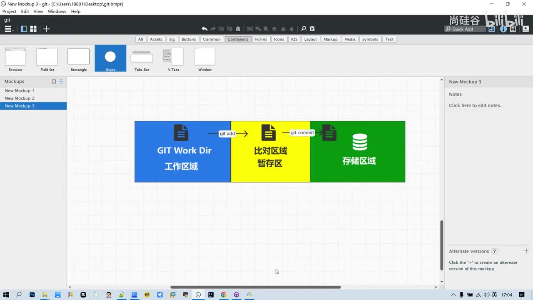Click the canvas vertical scrollbar thumb
This screenshot has width=533, height=300.
[x=442, y=245]
